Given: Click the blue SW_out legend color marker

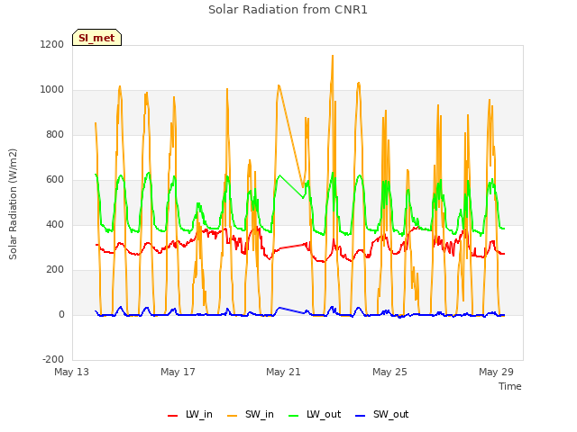Looking at the screenshot, I should pos(361,416).
